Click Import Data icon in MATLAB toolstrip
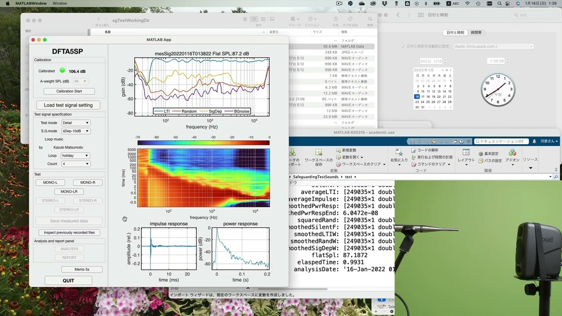 point(293,152)
